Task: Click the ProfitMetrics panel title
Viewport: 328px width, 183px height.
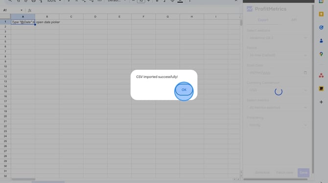Action: click(x=270, y=9)
